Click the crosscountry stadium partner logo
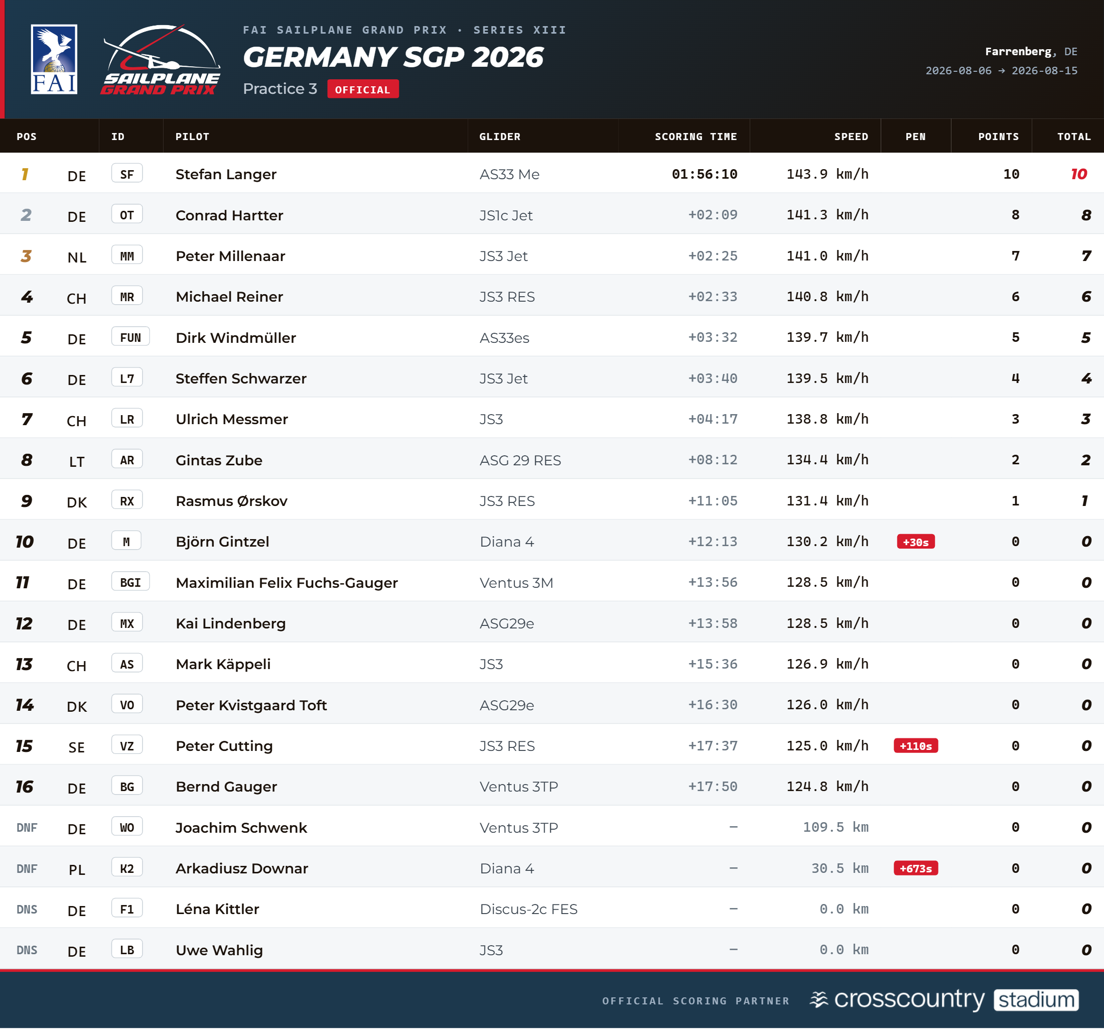The image size is (1104, 1029). 944,999
